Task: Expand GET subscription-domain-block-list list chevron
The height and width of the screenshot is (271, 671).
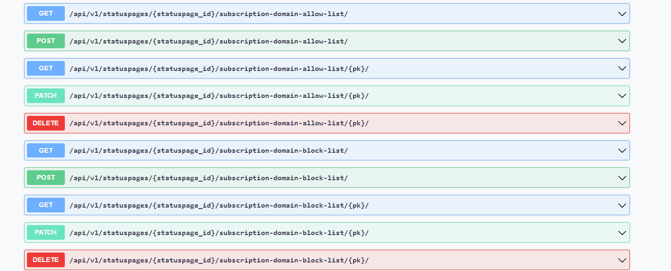Action: pos(622,151)
